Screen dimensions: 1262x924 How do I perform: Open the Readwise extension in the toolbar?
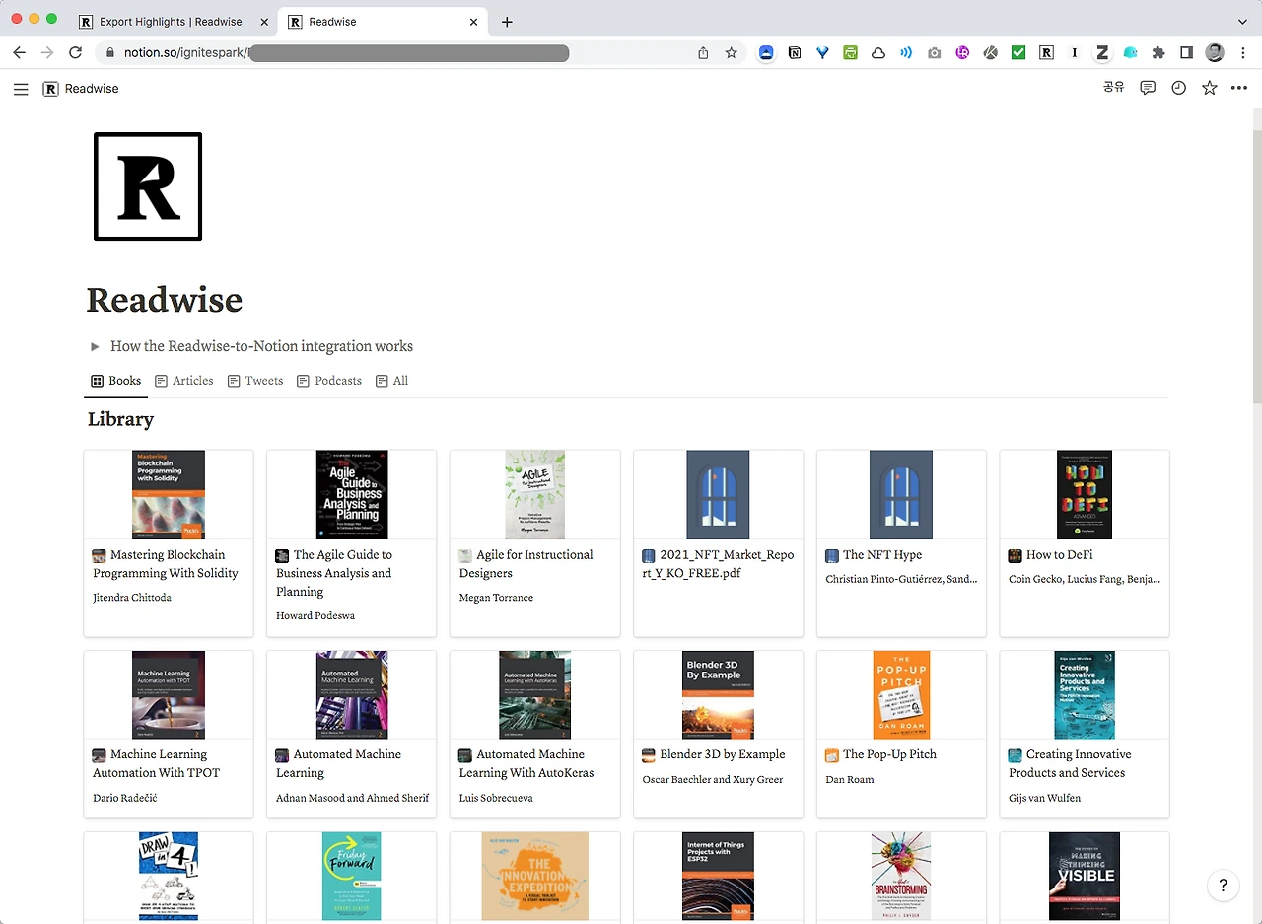(x=1046, y=52)
